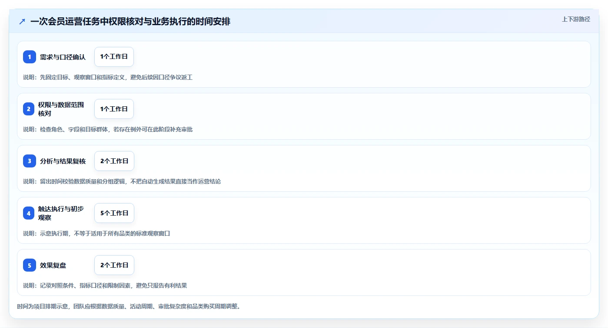Click the main title 一次会员运营任务中权限核对
The width and height of the screenshot is (608, 328).
click(130, 22)
